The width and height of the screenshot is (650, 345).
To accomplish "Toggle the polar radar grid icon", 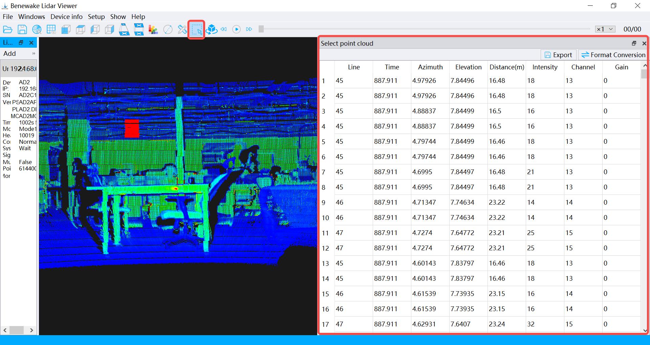I will [37, 30].
